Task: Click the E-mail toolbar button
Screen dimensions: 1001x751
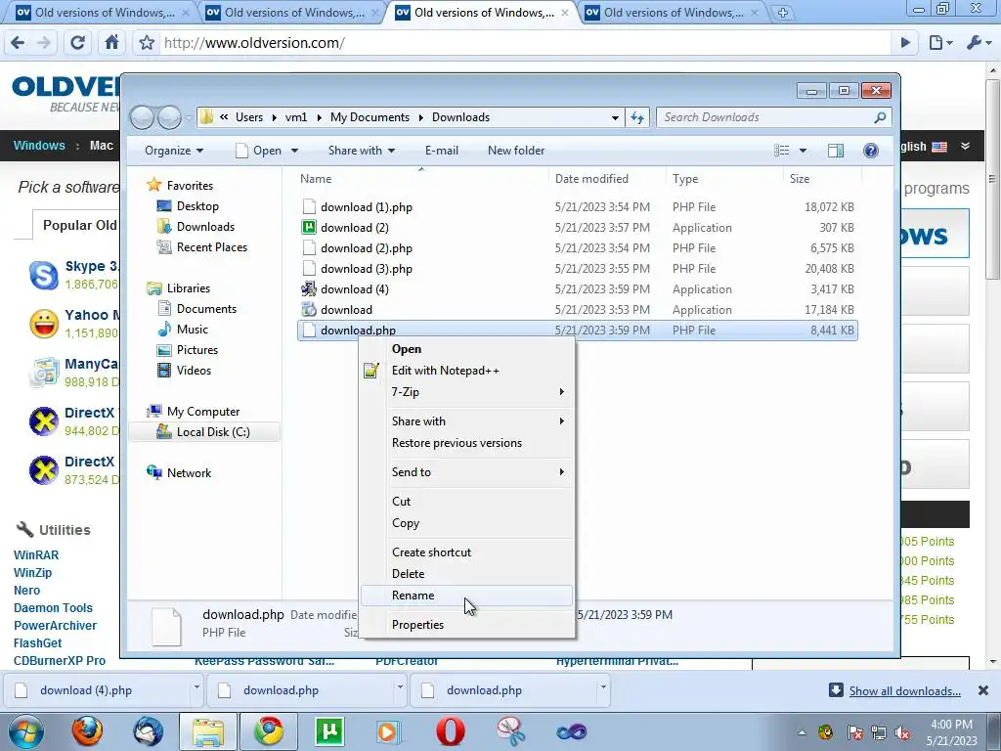Action: pyautogui.click(x=442, y=151)
